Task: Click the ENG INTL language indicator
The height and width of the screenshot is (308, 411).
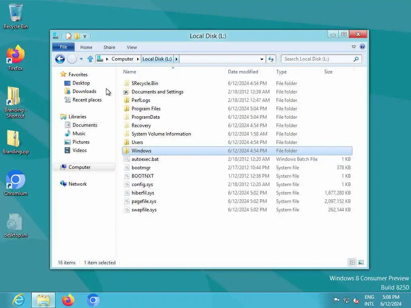Action: coord(369,300)
